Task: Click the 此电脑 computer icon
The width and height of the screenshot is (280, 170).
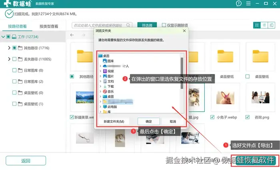Action: (105, 107)
